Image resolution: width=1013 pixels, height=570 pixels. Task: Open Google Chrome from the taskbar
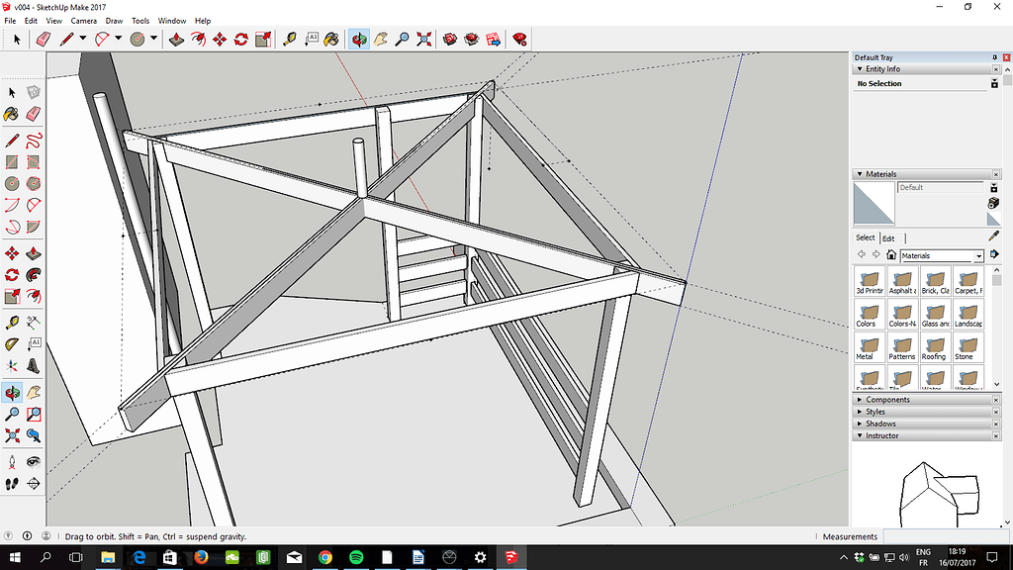click(325, 557)
